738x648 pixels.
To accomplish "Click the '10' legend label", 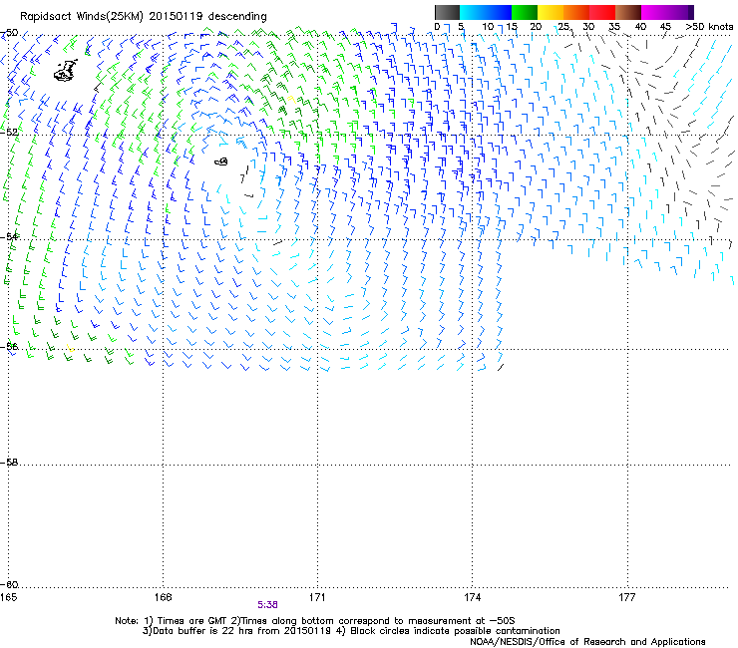I will [x=488, y=27].
